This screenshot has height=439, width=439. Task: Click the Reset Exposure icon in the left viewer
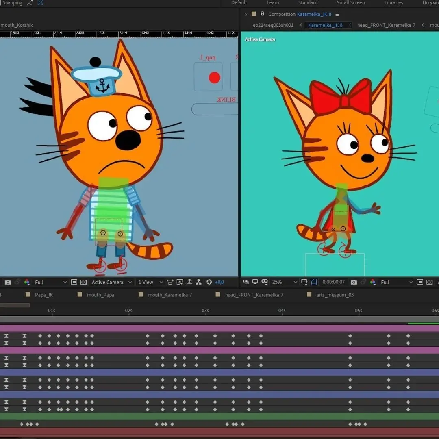(x=209, y=282)
